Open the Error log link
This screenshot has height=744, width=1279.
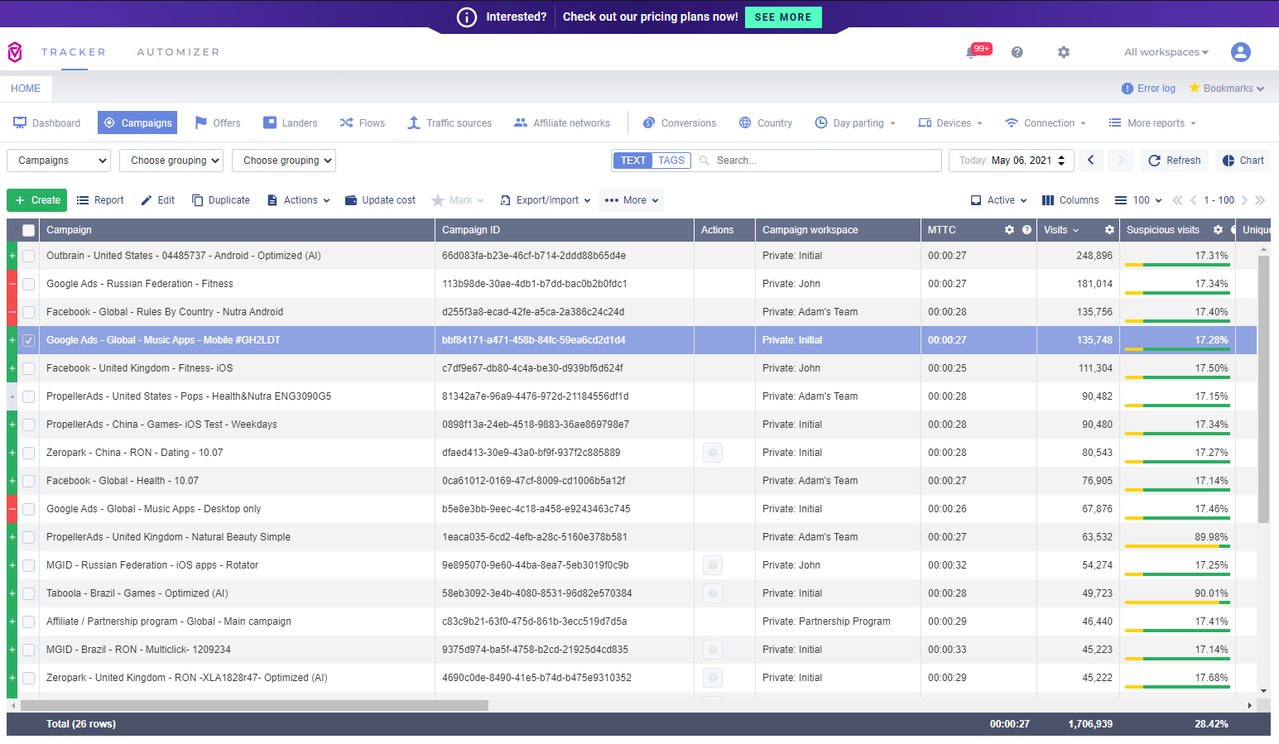1148,89
